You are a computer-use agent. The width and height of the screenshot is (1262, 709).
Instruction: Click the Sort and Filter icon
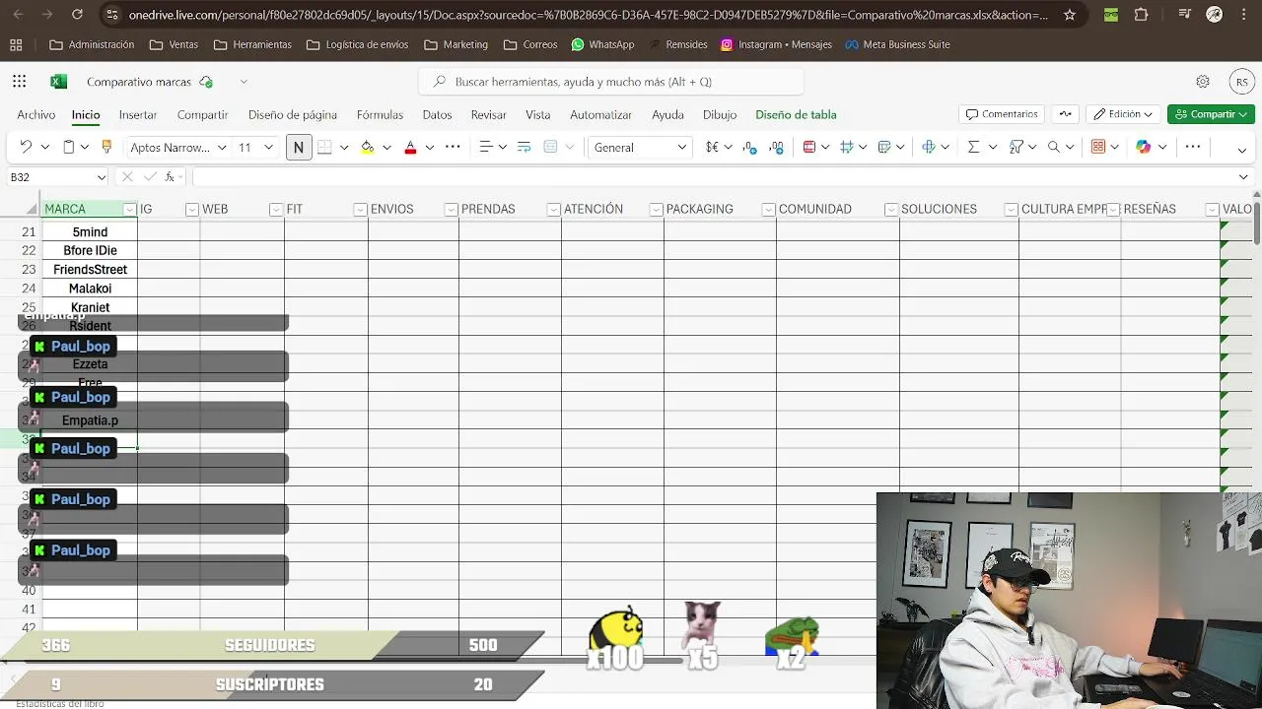pos(1016,147)
